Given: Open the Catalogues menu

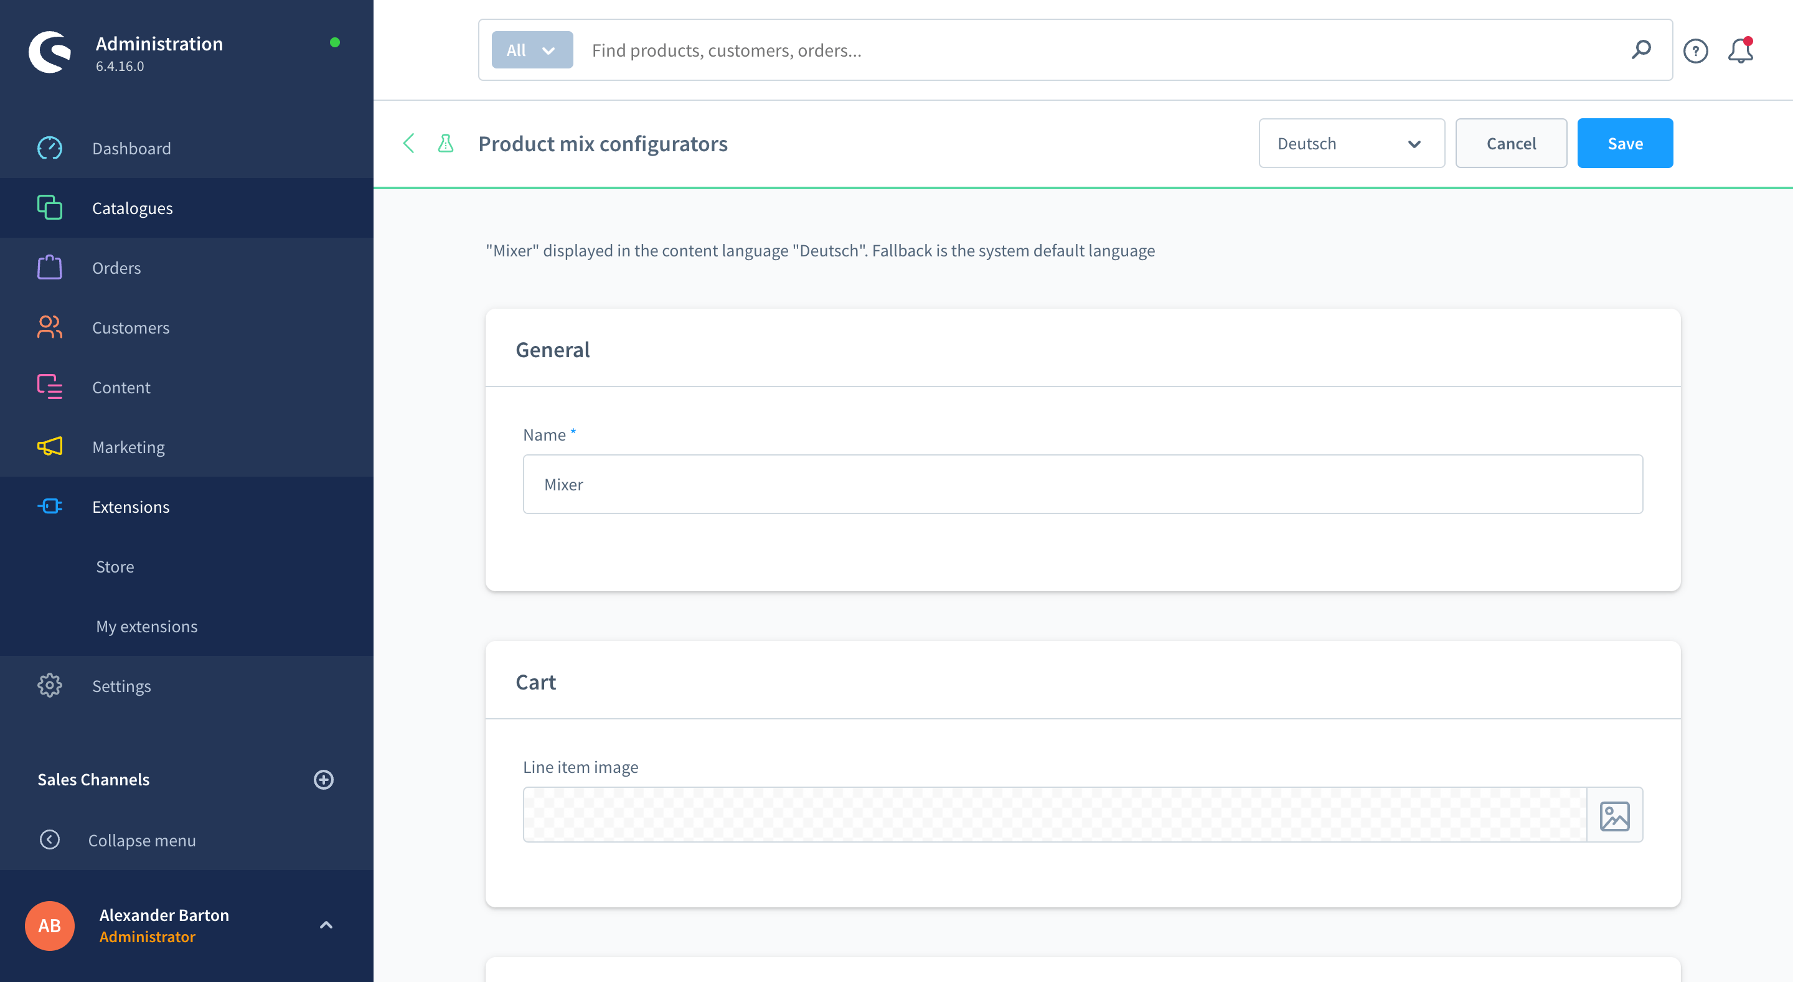Looking at the screenshot, I should tap(132, 208).
